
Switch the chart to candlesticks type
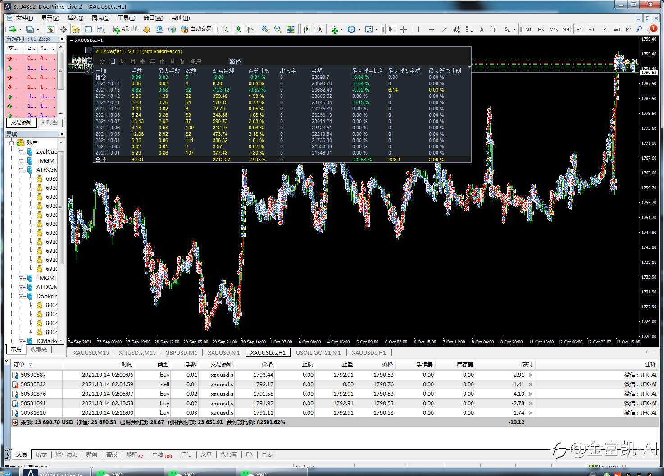tap(237, 29)
